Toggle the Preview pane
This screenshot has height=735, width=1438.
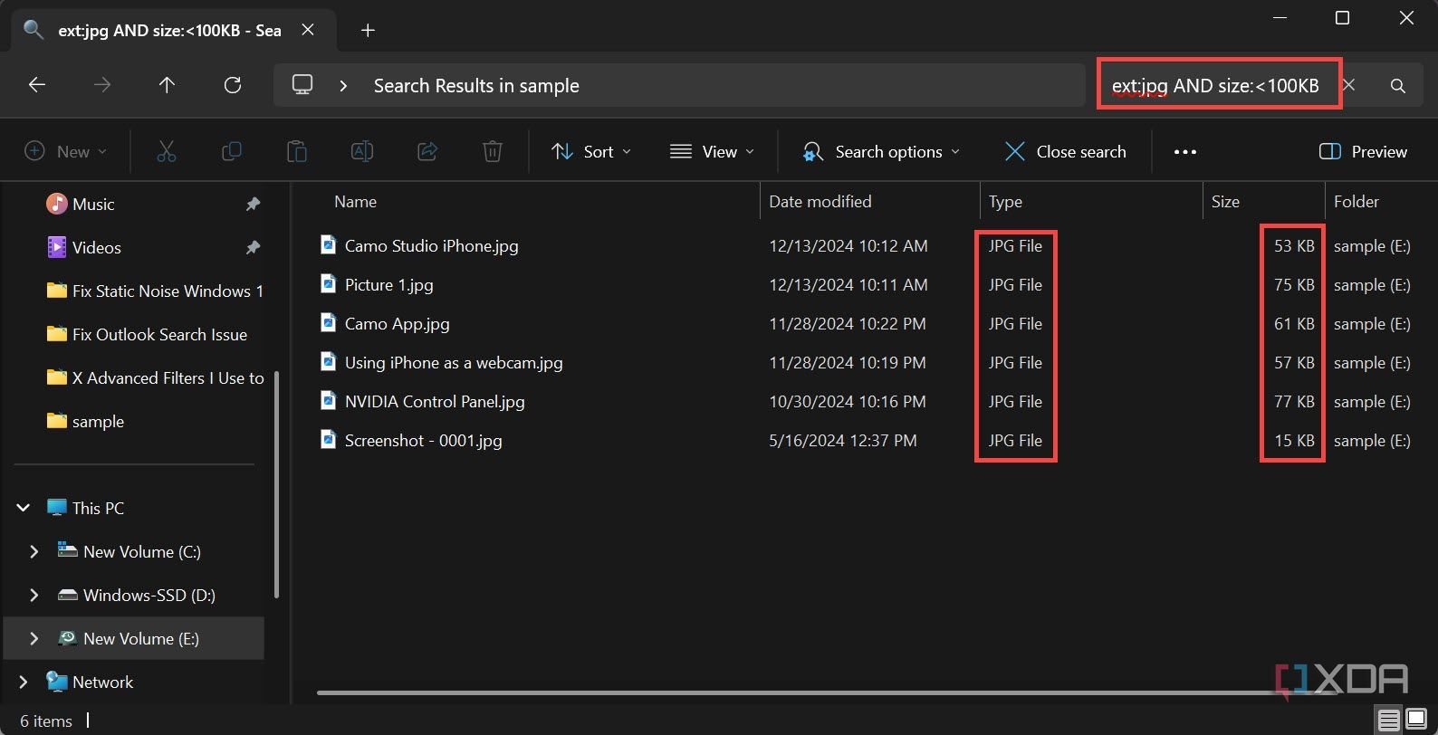click(1364, 152)
